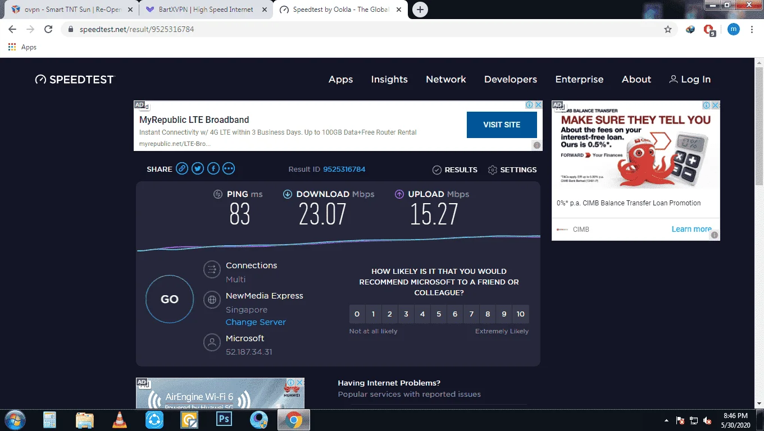The width and height of the screenshot is (764, 431).
Task: Open the Network menu item
Action: [446, 80]
